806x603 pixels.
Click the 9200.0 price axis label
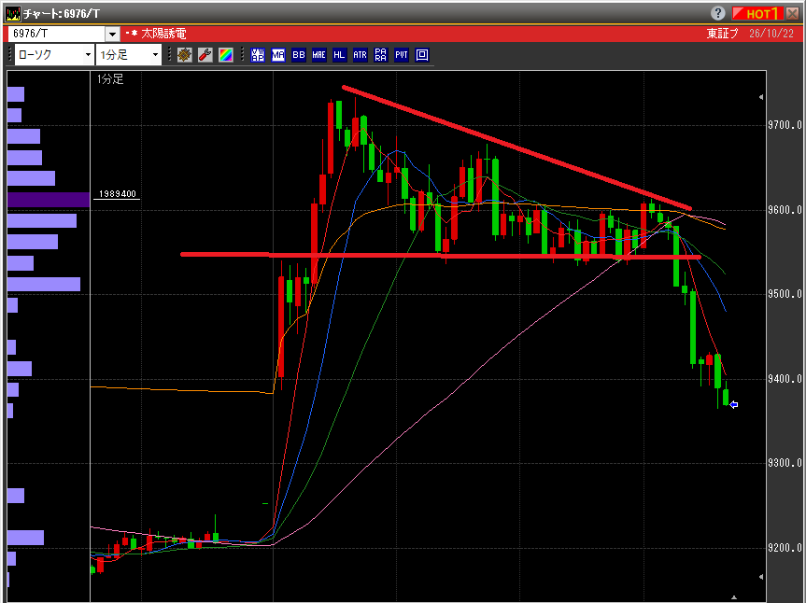coord(785,548)
